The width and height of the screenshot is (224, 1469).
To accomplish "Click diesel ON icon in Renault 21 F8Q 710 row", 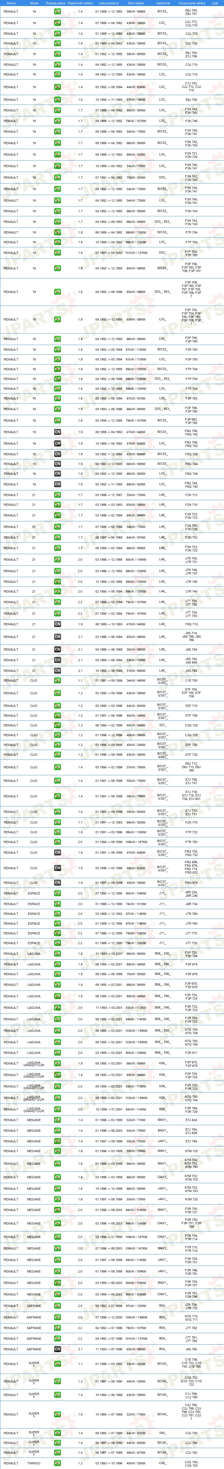I will coord(57,624).
